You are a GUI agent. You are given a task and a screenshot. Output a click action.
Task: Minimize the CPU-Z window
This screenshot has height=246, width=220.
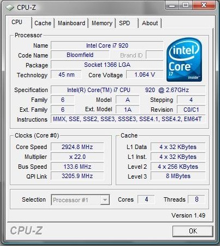tap(172, 5)
